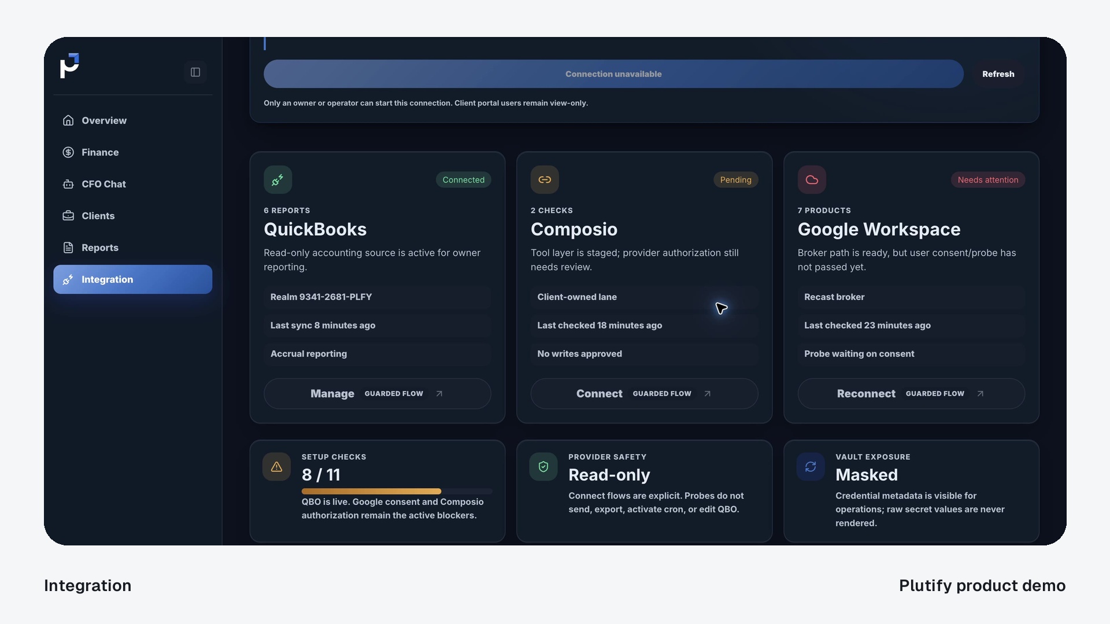Click the 6 REPORTS label
This screenshot has height=624, width=1110.
click(287, 210)
